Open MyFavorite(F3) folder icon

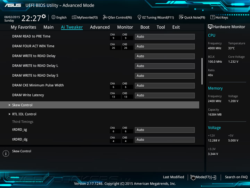click(x=74, y=17)
